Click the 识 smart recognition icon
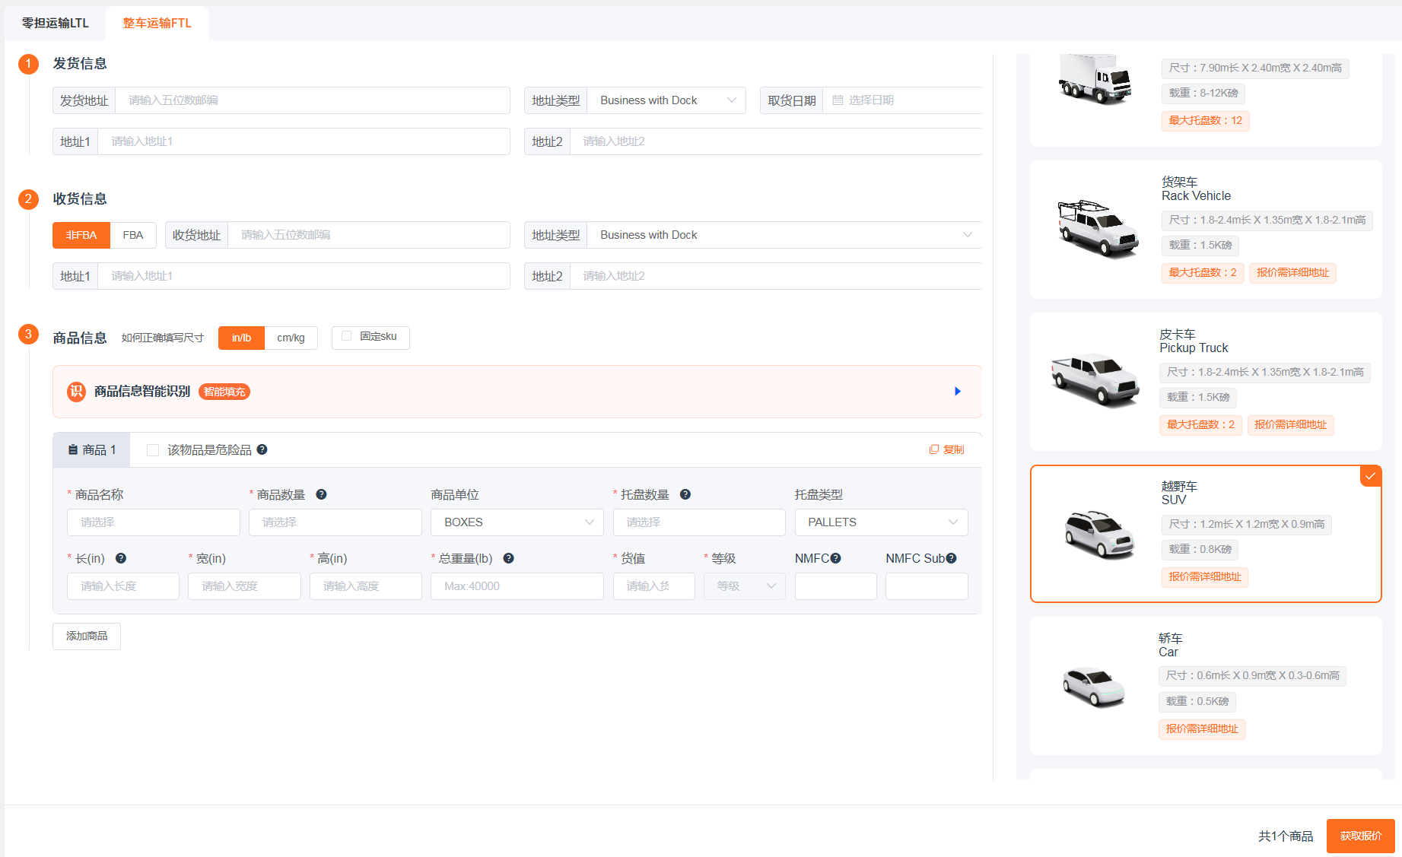This screenshot has width=1402, height=857. pos(76,392)
